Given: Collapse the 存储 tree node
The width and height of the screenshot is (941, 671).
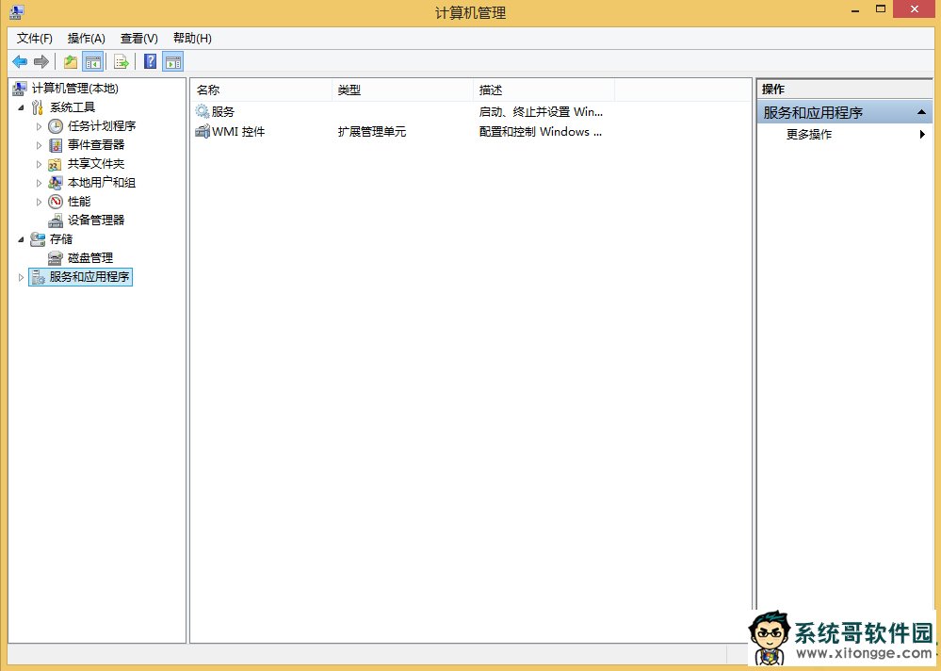Looking at the screenshot, I should coord(22,239).
